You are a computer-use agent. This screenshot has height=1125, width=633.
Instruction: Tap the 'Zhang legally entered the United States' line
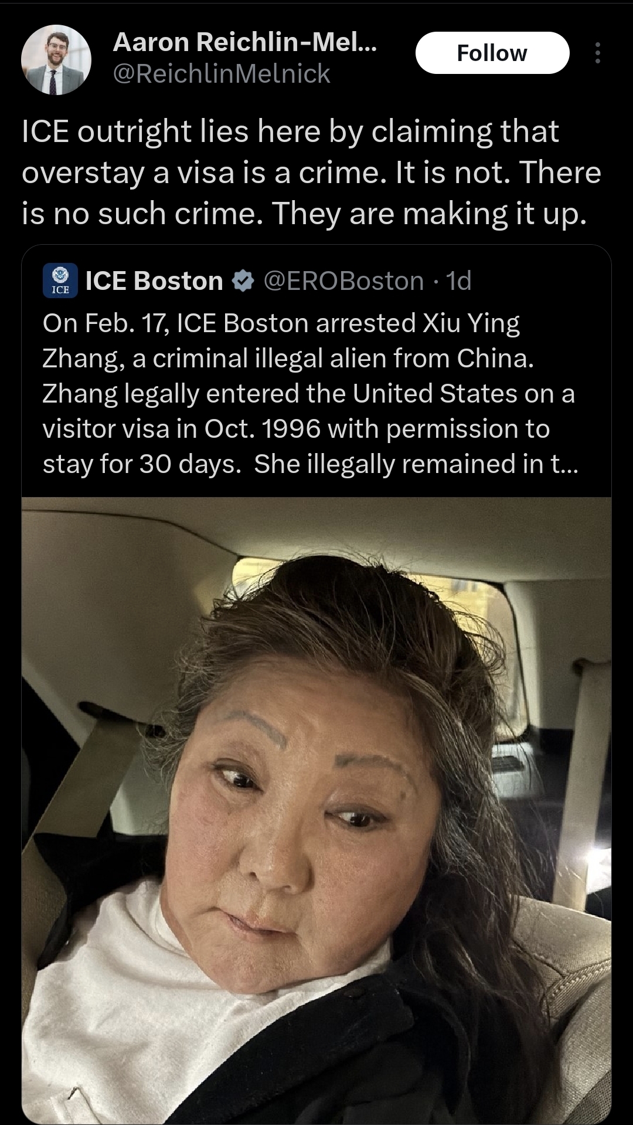[x=308, y=394]
